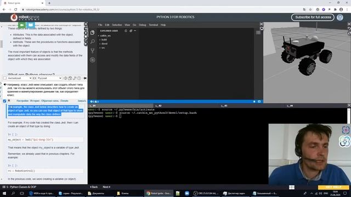Click the Explorer header dash icon

[135, 31]
